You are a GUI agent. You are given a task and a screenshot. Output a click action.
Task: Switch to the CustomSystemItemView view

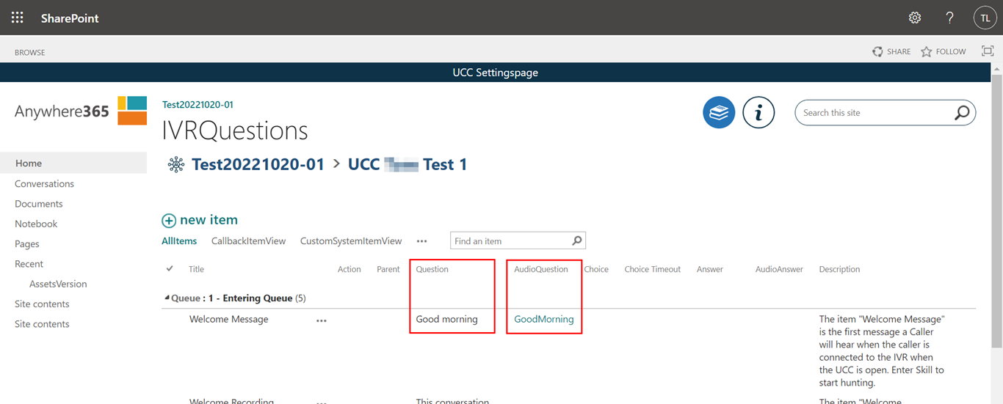click(351, 241)
